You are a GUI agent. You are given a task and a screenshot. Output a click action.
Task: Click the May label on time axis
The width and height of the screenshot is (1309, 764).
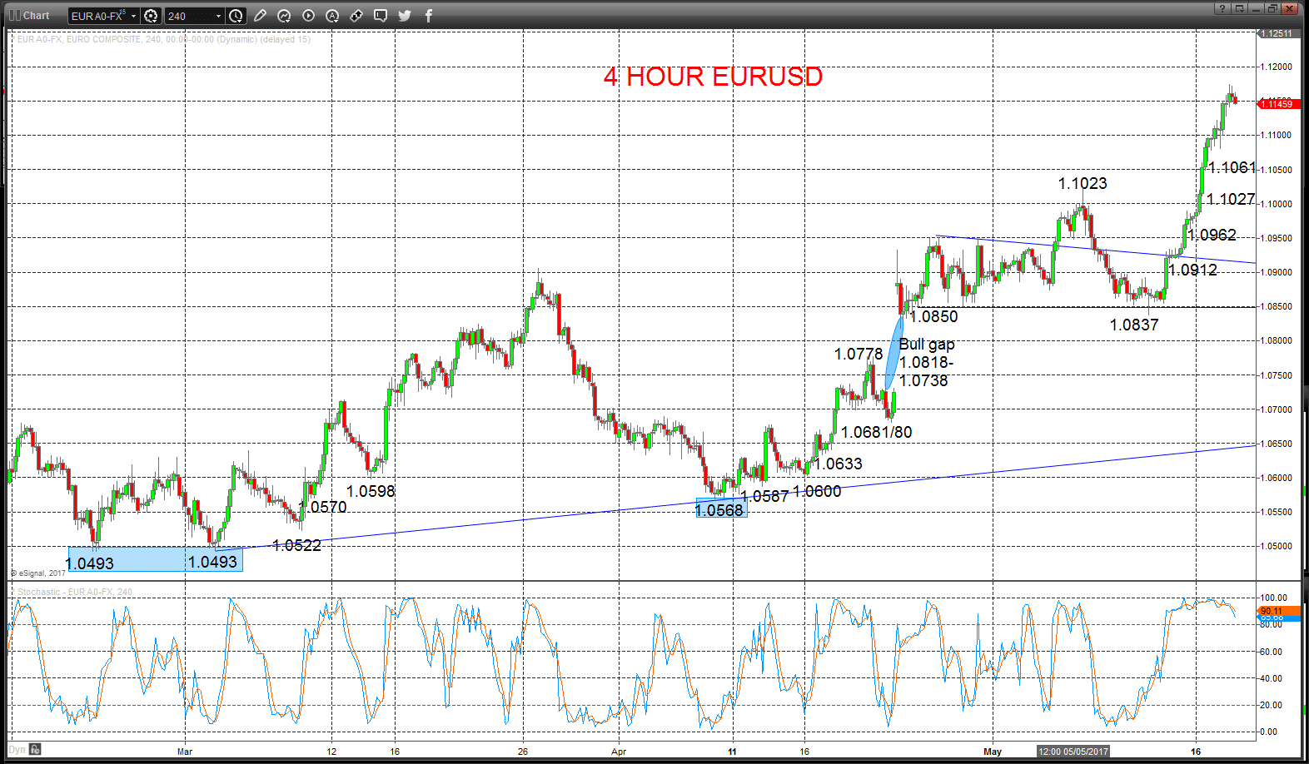coord(993,752)
